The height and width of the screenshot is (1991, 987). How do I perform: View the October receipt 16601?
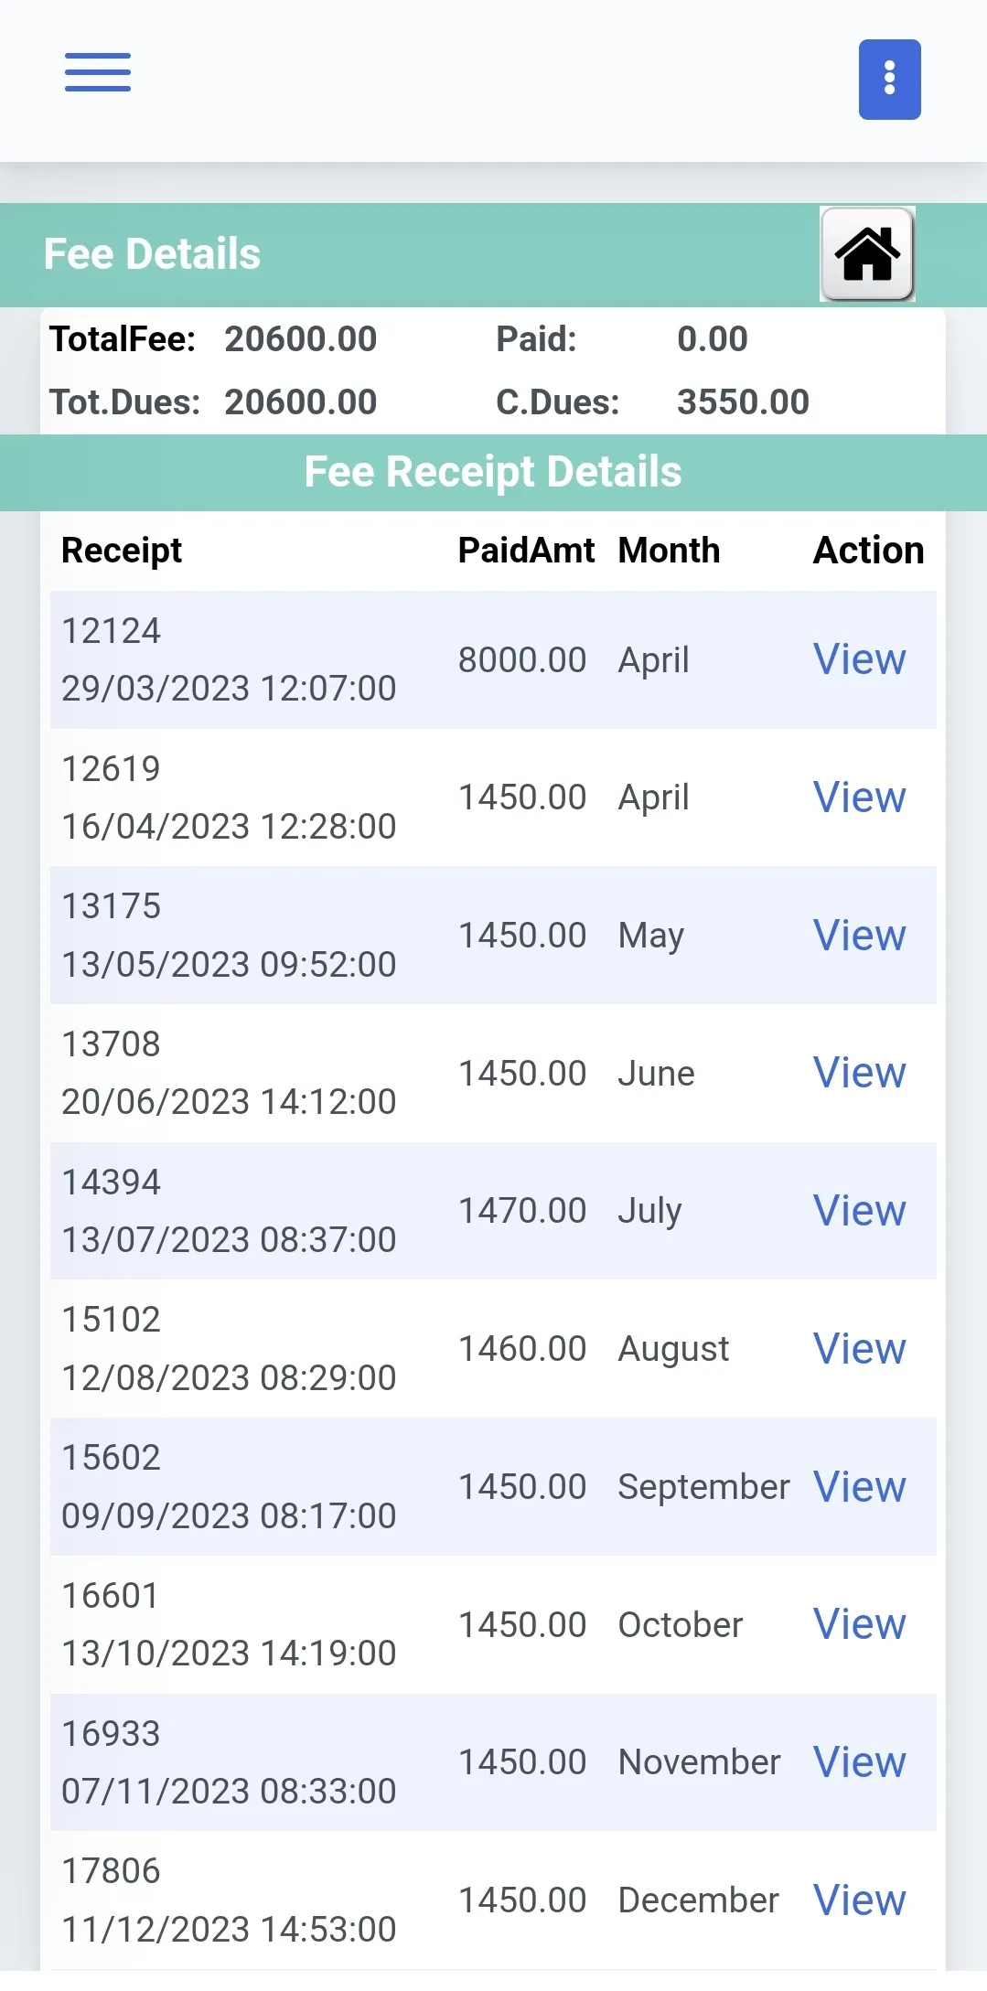859,1625
